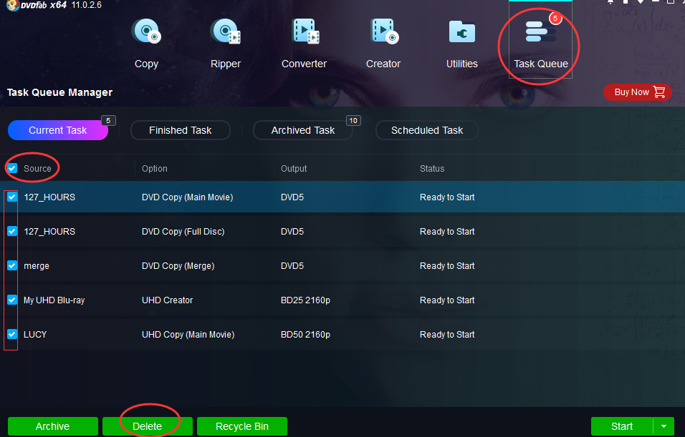Open the Copy module icon
This screenshot has height=437, width=685.
146,31
